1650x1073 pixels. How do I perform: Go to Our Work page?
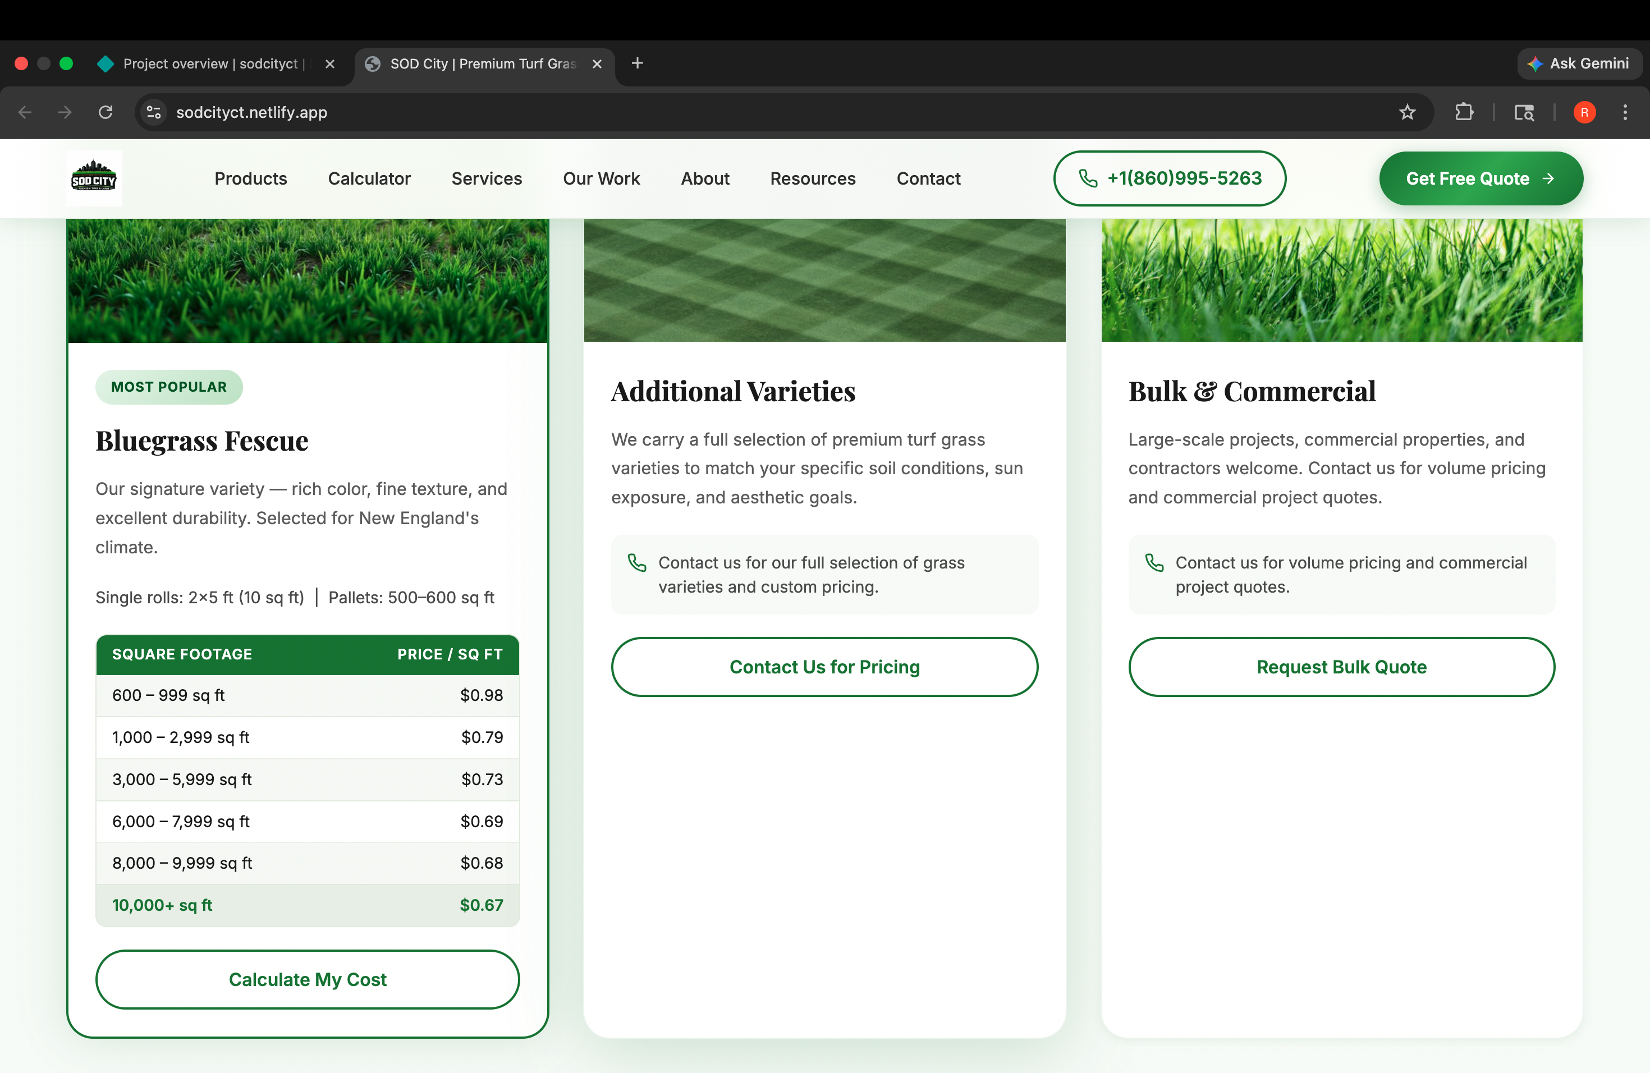tap(601, 179)
